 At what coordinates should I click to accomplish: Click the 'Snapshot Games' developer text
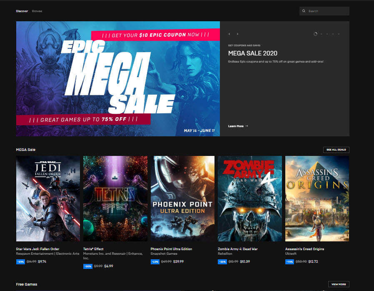[x=164, y=253]
